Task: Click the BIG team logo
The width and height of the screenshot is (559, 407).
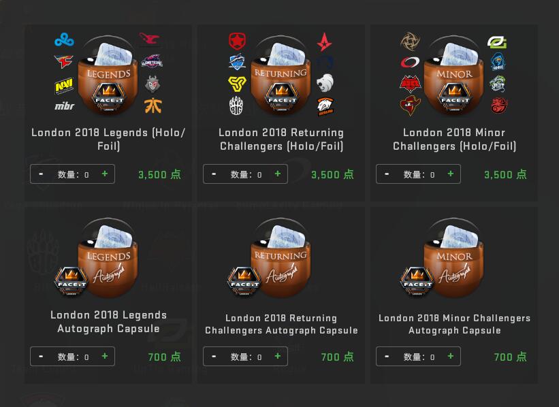Action: tap(237, 105)
